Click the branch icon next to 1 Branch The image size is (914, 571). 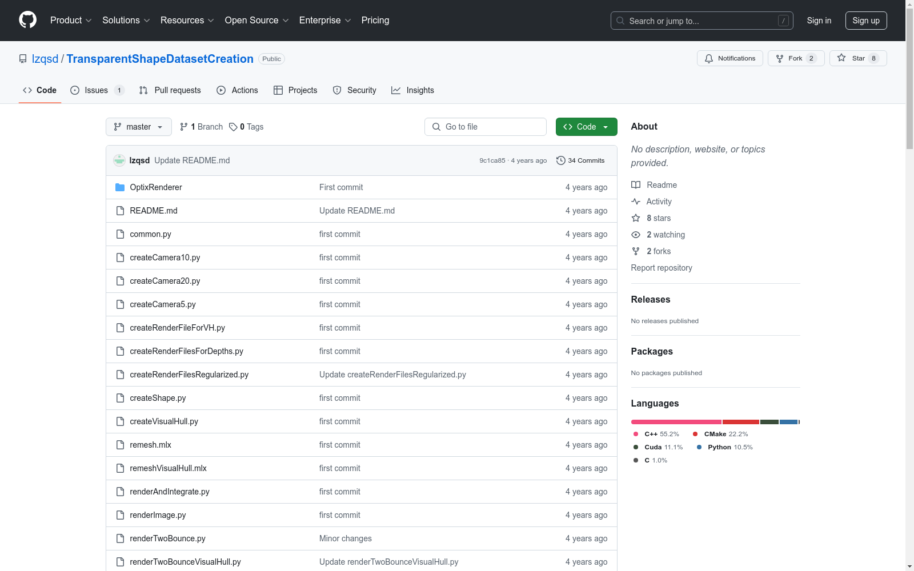click(184, 127)
